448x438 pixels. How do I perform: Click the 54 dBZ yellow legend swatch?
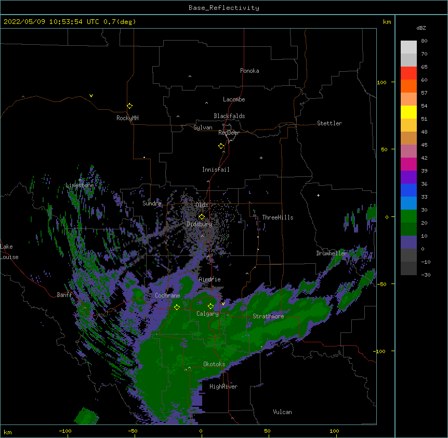pyautogui.click(x=409, y=112)
